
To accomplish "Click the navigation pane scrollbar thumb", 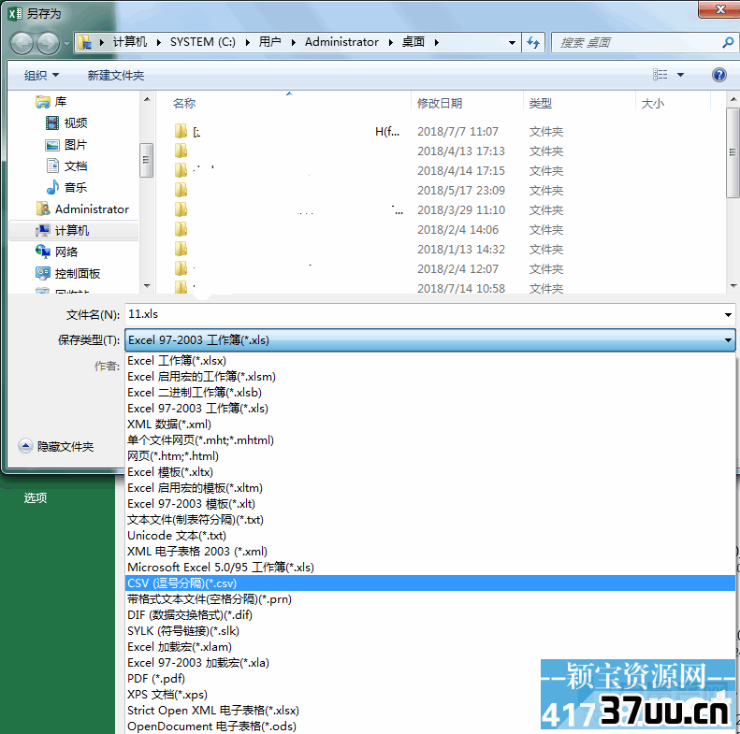I will tap(146, 160).
